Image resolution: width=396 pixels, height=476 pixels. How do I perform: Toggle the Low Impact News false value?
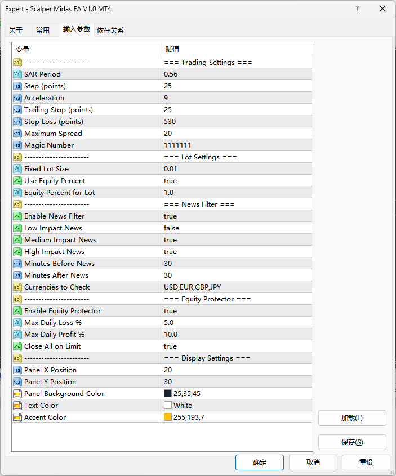(171, 228)
